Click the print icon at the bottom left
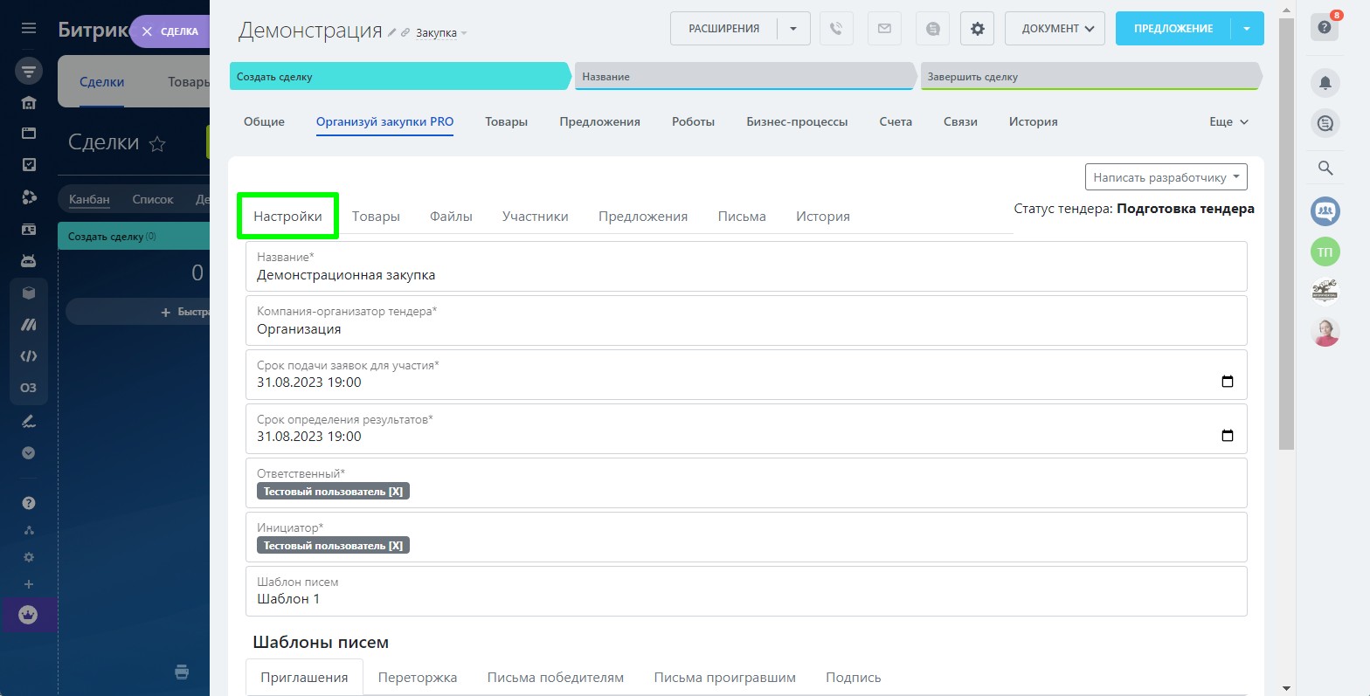 coord(182,672)
